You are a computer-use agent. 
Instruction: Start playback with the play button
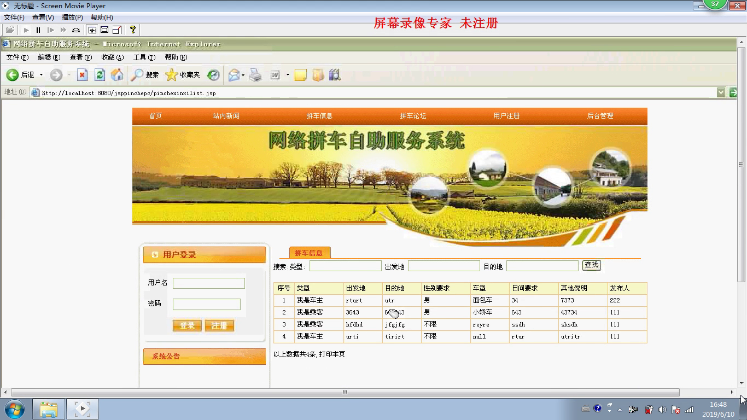coord(26,30)
